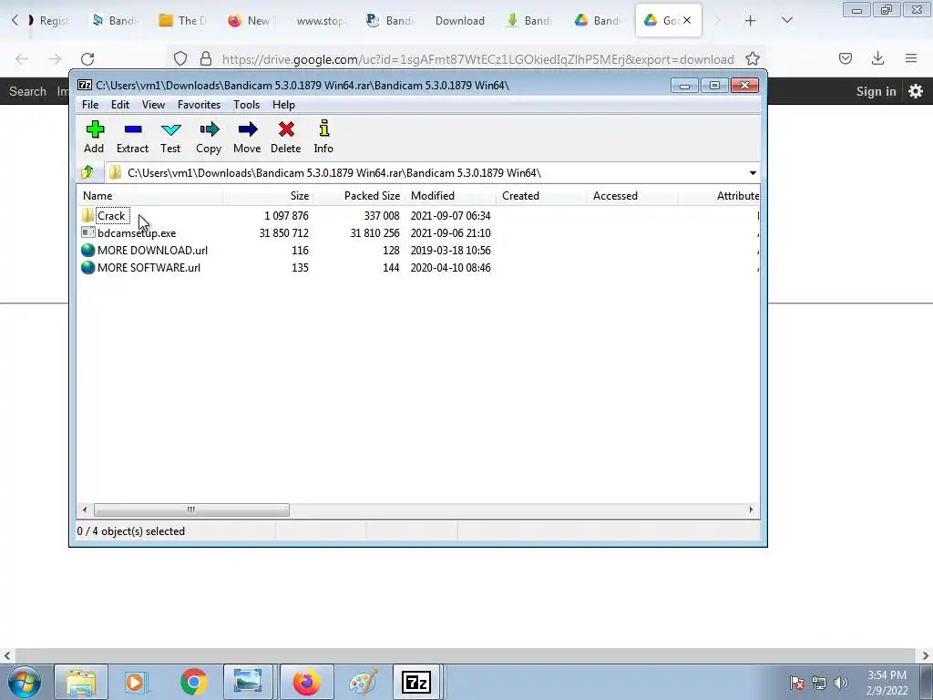The width and height of the screenshot is (933, 700).
Task: Open the 7-Zip taskbar button
Action: click(415, 682)
